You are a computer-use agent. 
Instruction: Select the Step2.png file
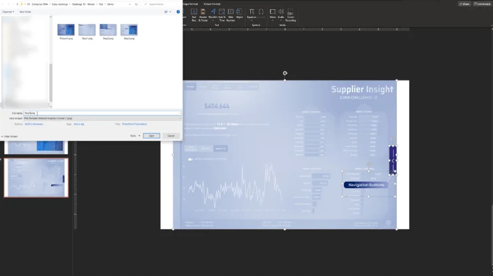tap(108, 32)
